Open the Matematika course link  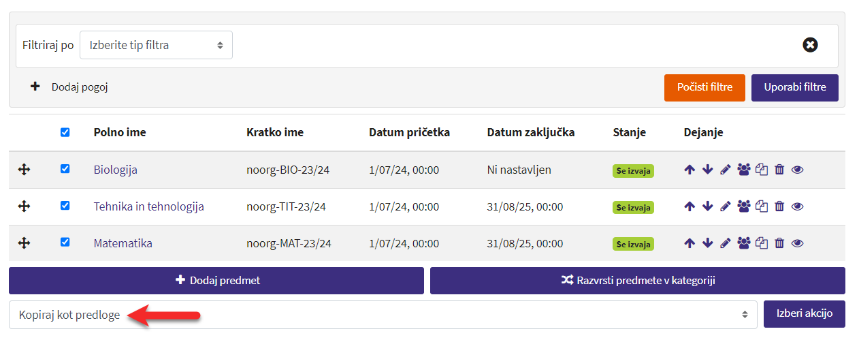point(123,243)
